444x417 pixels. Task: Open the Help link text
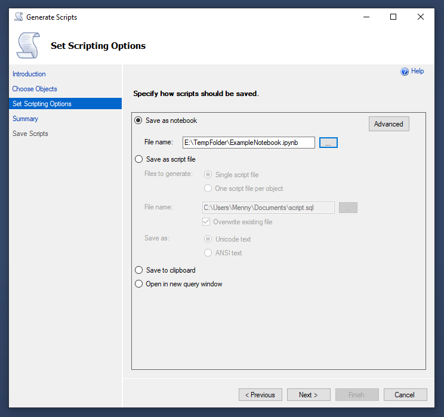tap(418, 71)
